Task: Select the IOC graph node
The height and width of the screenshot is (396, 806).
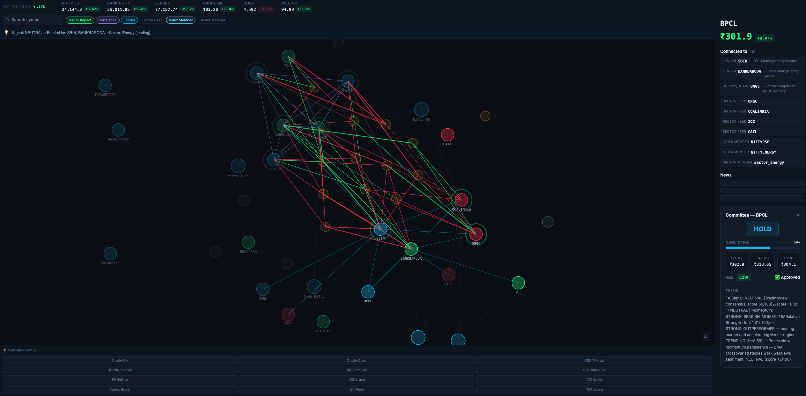Action: pyautogui.click(x=518, y=283)
